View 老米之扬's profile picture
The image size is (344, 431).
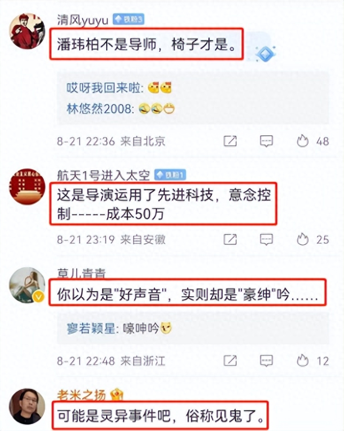tap(27, 406)
